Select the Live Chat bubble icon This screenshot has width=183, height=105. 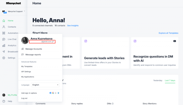4,39
